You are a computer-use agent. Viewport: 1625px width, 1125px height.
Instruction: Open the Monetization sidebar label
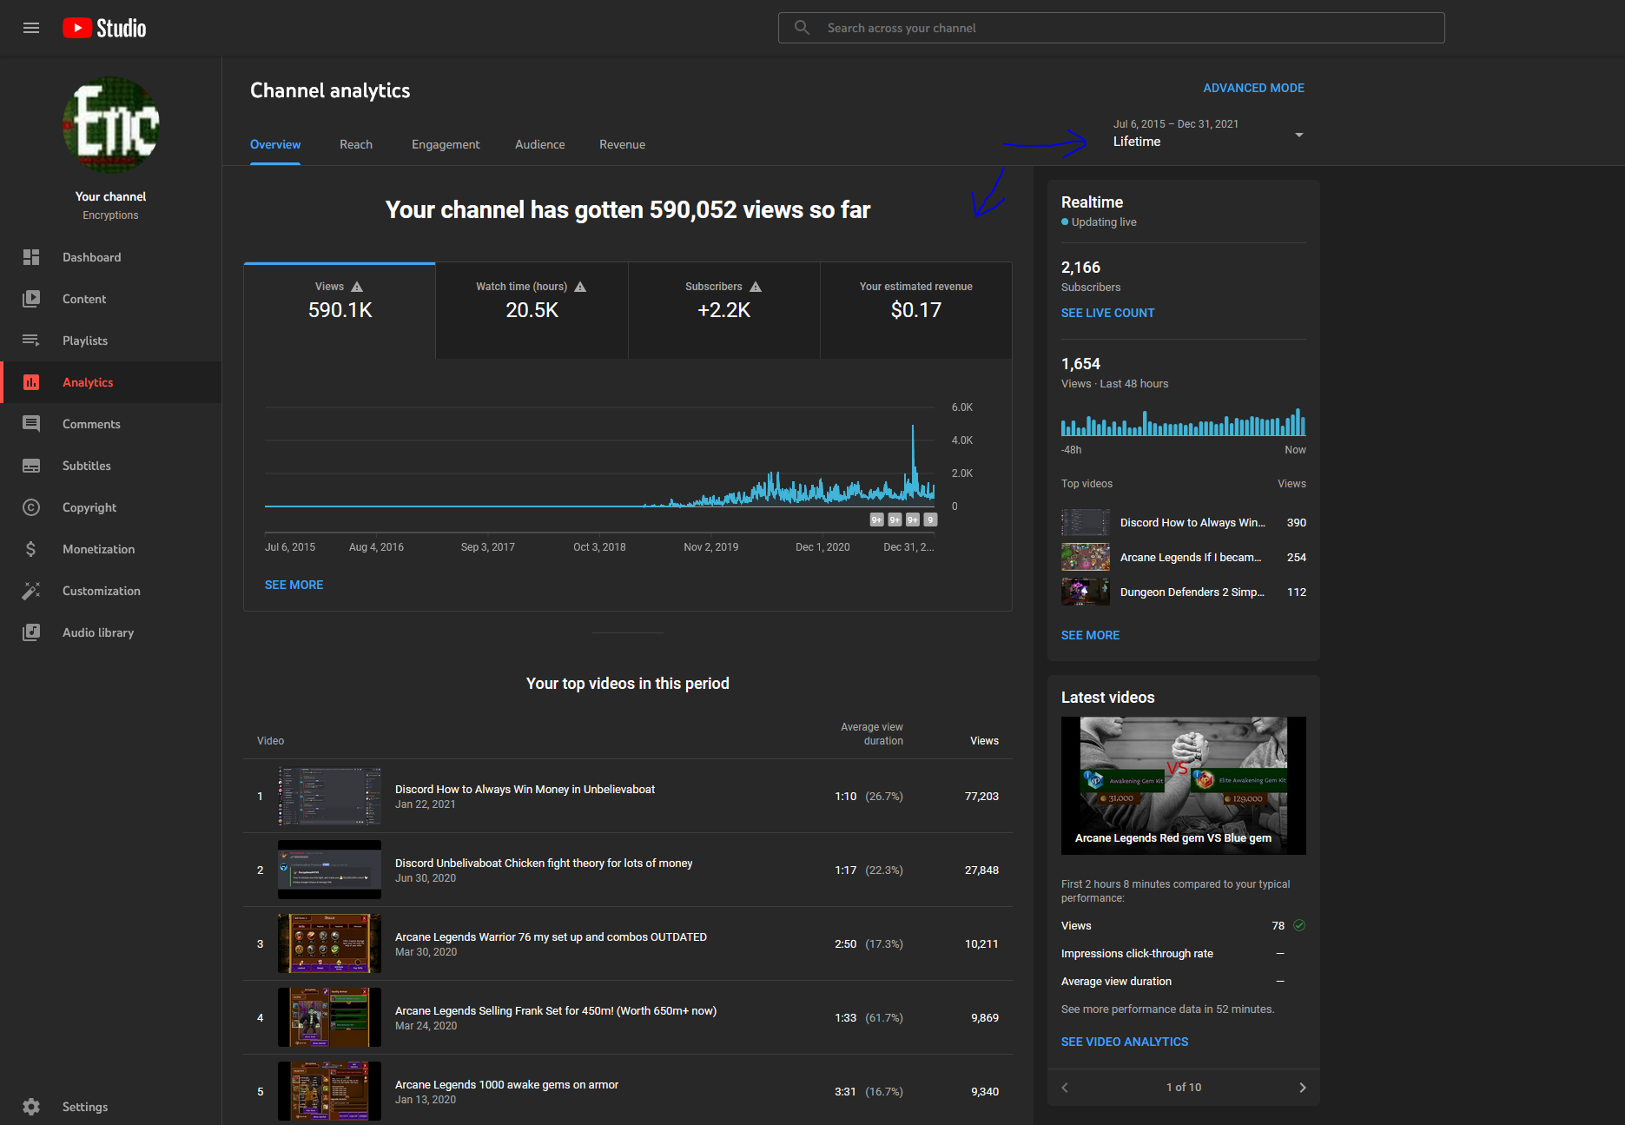(98, 549)
